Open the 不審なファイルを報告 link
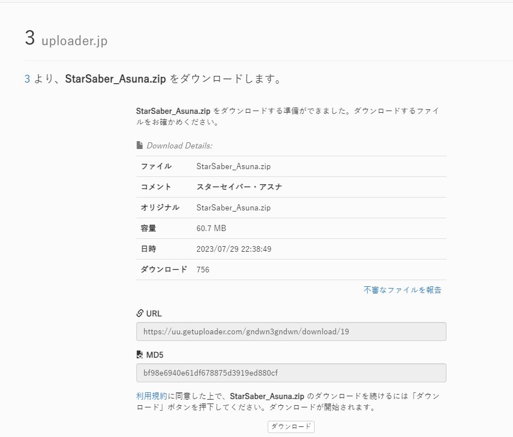 [x=402, y=290]
